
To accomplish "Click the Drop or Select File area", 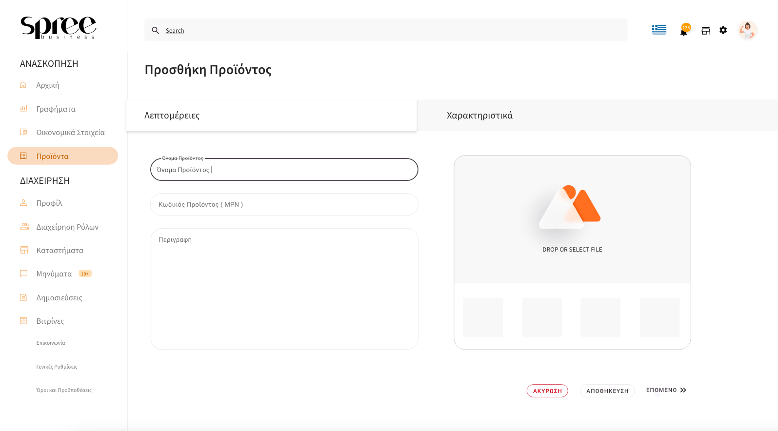I will click(x=572, y=219).
